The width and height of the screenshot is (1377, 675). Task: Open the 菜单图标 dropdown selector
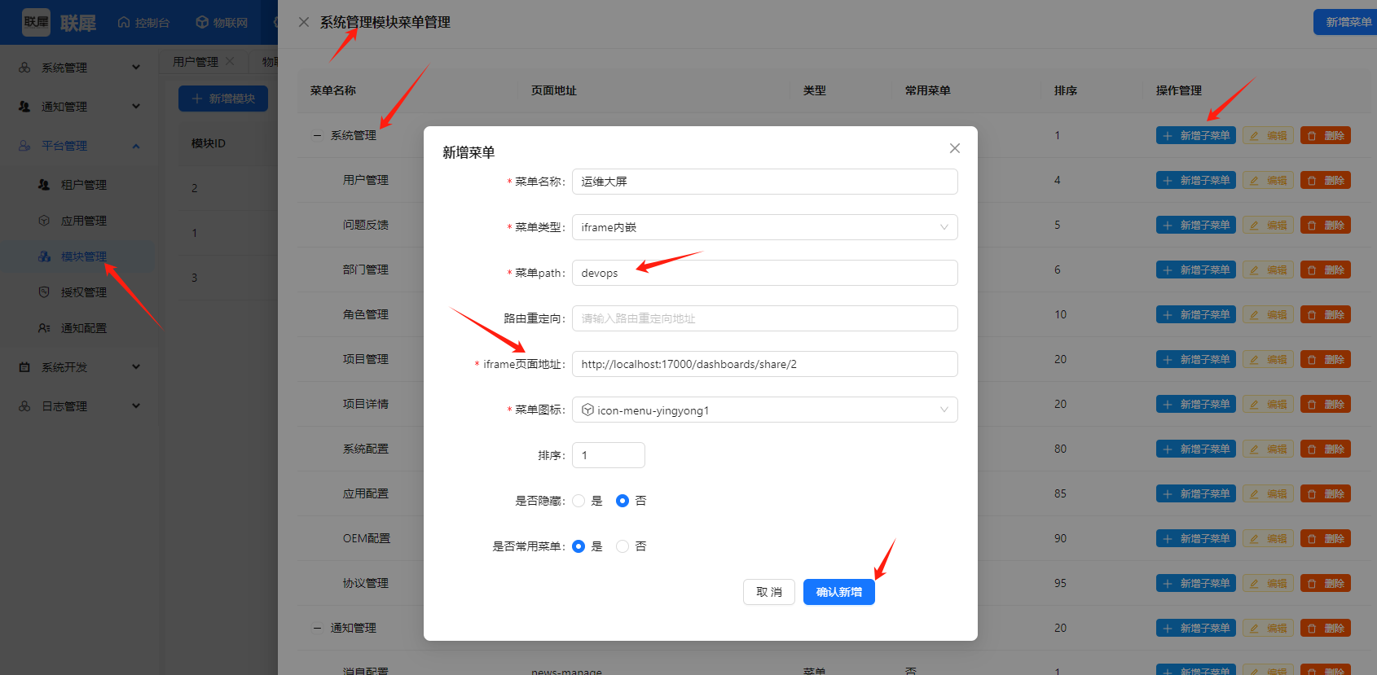click(x=764, y=410)
